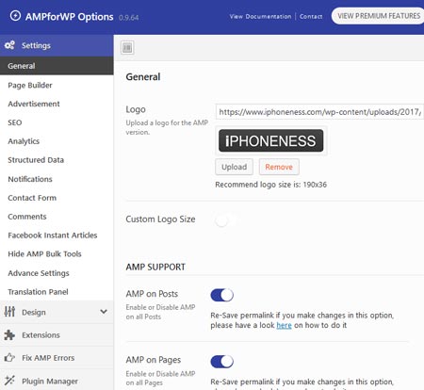The image size is (424, 390).
Task: Click the Fix AMP Errors thumbs-up icon
Action: pyautogui.click(x=9, y=358)
